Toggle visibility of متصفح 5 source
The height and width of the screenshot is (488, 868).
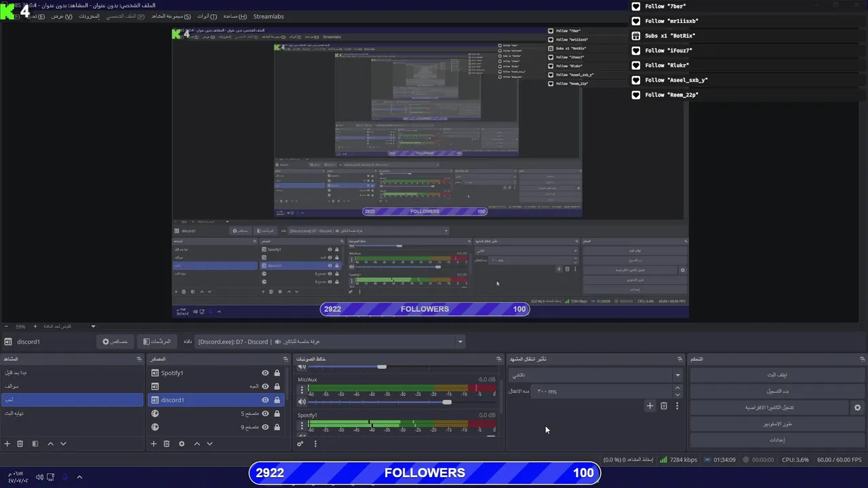[x=265, y=413]
